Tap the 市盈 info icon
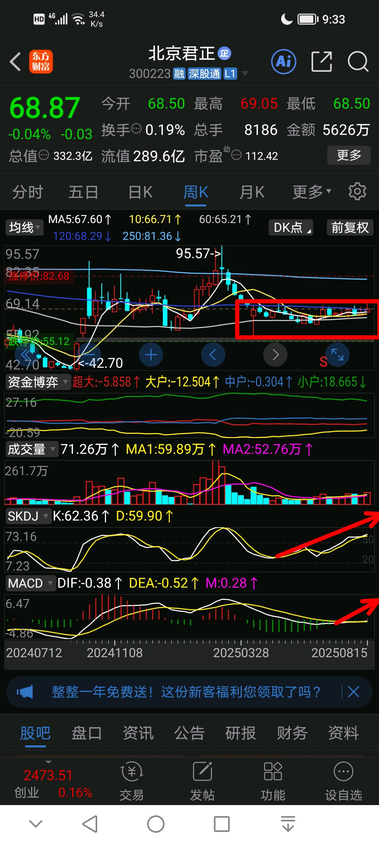 coord(237,155)
